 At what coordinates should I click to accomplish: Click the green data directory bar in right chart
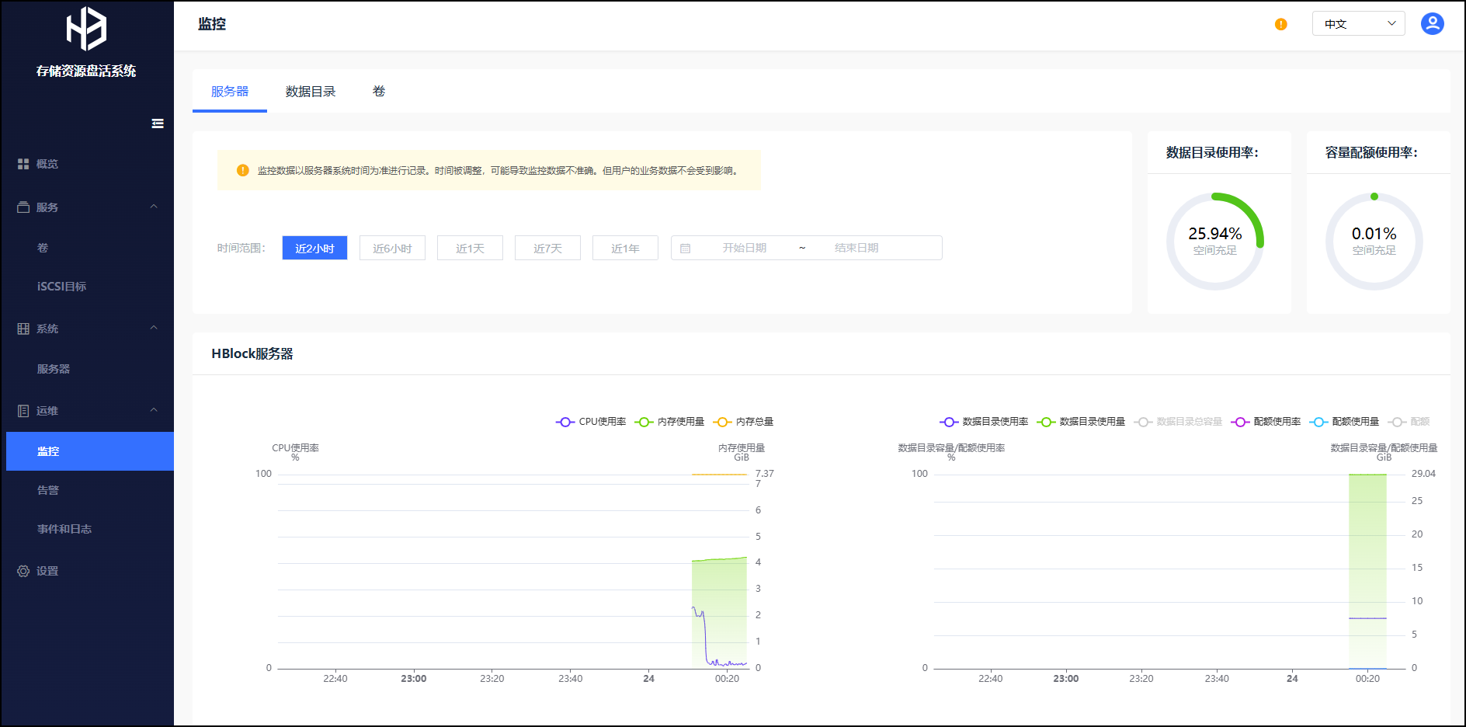pos(1367,571)
